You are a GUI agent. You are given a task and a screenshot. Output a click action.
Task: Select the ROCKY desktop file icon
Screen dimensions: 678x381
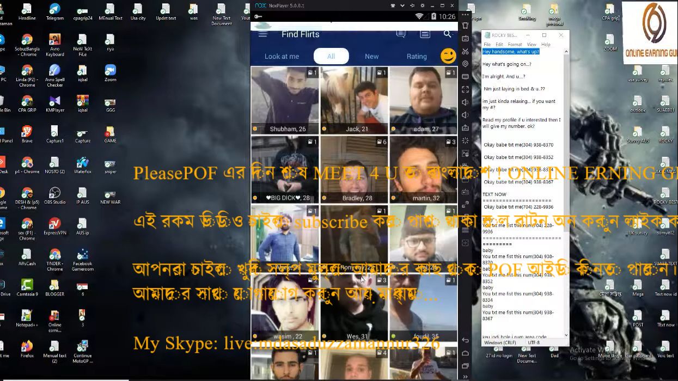pos(665,134)
